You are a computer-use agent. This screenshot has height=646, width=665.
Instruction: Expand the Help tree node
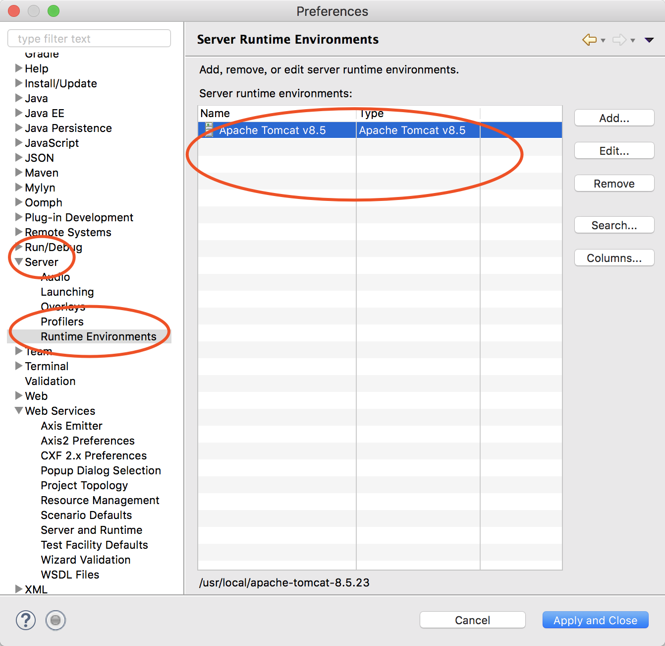[x=19, y=68]
